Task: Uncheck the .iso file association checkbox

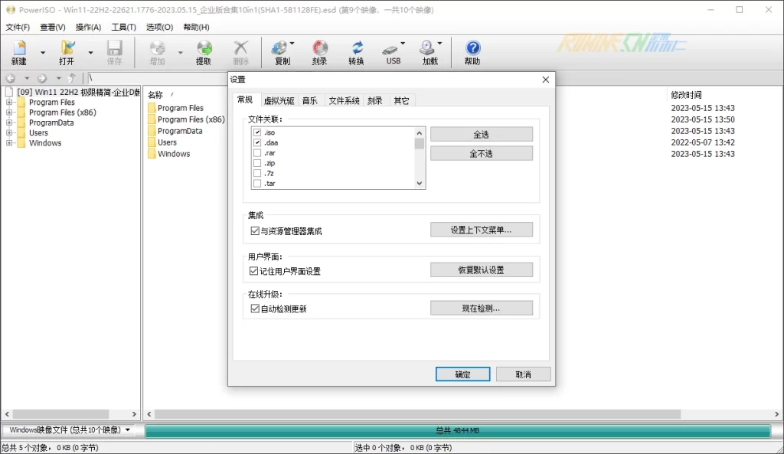Action: 257,132
